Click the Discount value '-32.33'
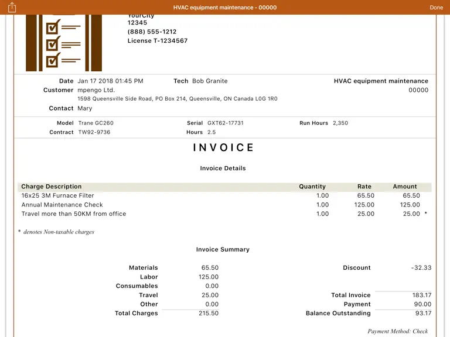Image resolution: width=450 pixels, height=337 pixels. 421,267
